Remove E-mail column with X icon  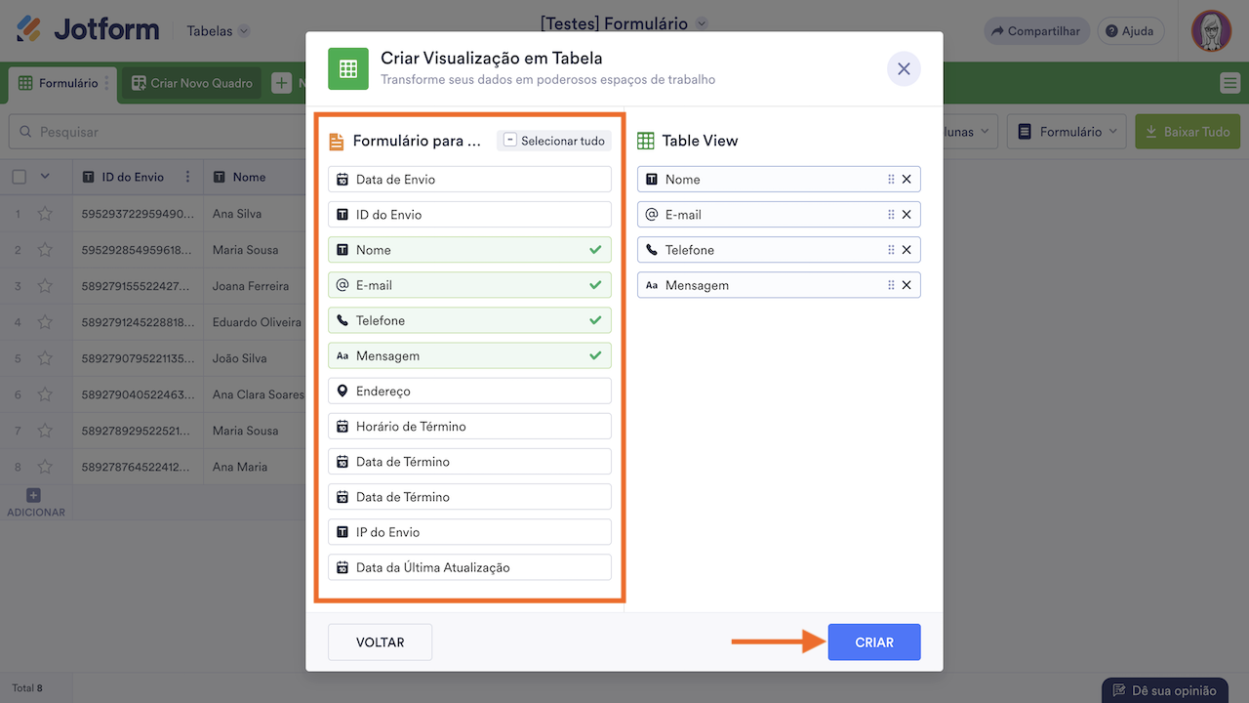pos(907,215)
